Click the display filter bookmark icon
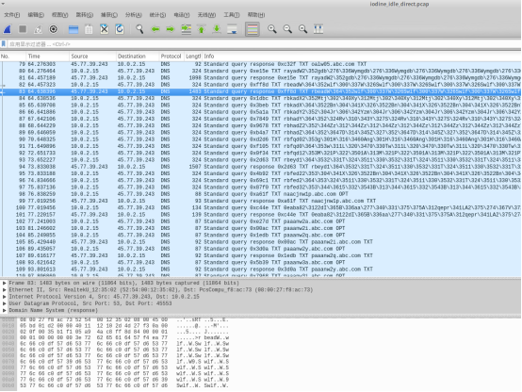Screen dimensions: 522x392 4,44
